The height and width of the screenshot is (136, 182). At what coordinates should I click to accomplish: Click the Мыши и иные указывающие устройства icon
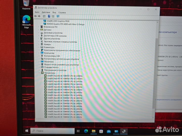coord(42,64)
